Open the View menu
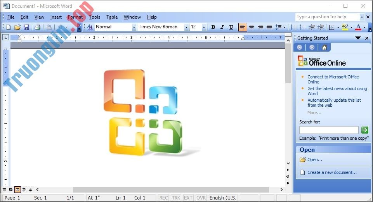This screenshot has height=203, width=373. tap(39, 17)
